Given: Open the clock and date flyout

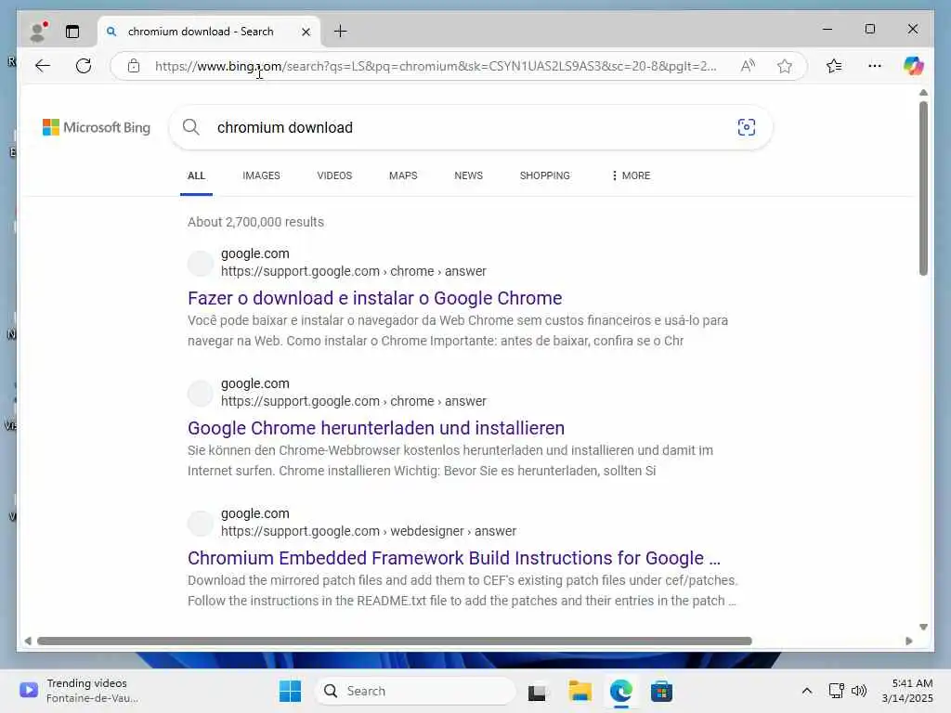Looking at the screenshot, I should [x=907, y=691].
